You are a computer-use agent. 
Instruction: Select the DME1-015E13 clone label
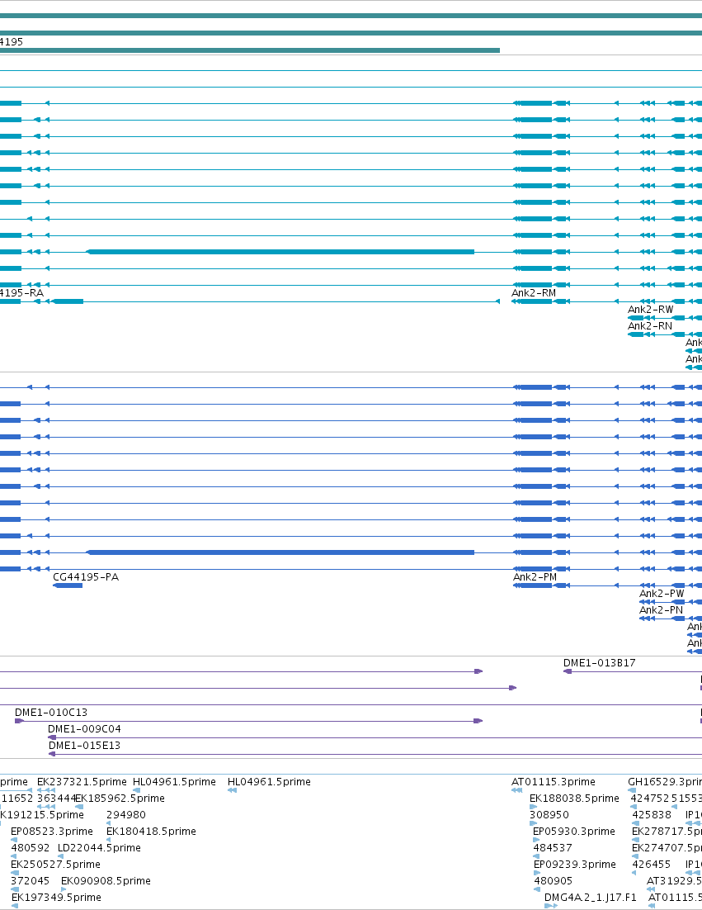(85, 745)
